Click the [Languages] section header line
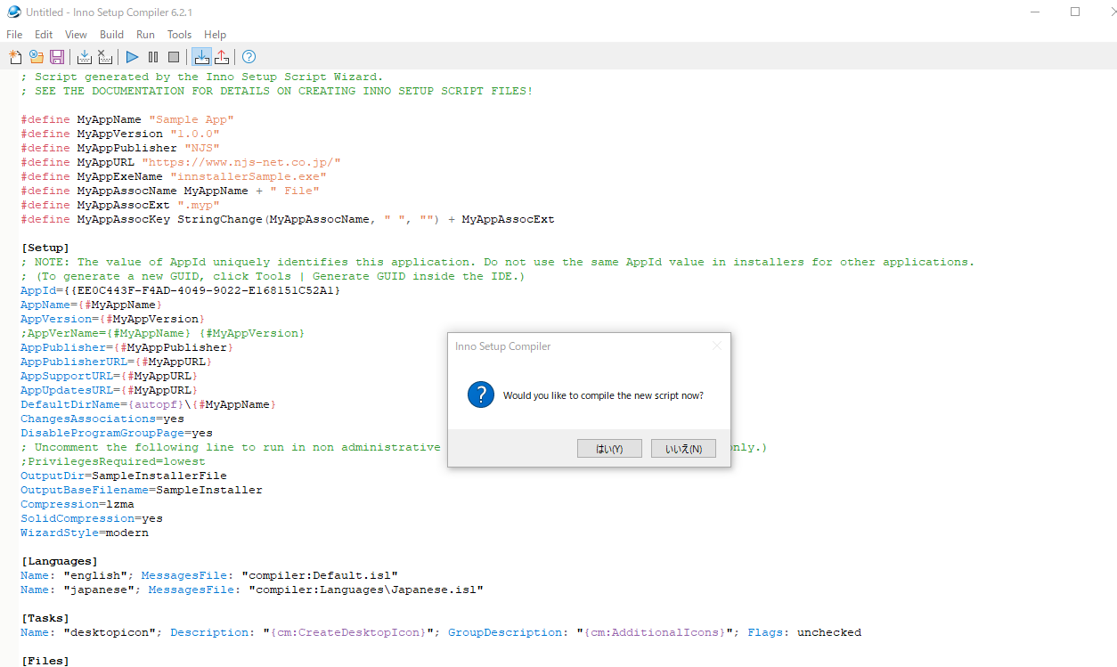The width and height of the screenshot is (1117, 667). (x=59, y=561)
